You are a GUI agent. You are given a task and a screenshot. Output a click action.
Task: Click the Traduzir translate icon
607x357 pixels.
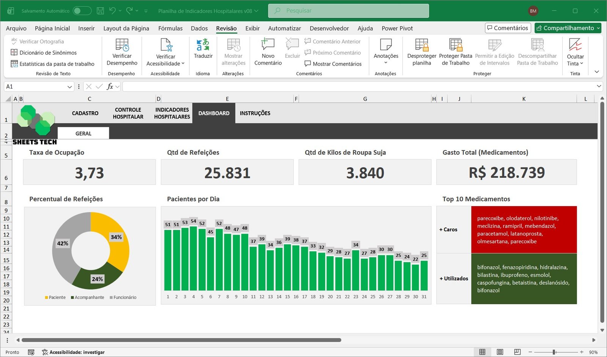tap(203, 45)
